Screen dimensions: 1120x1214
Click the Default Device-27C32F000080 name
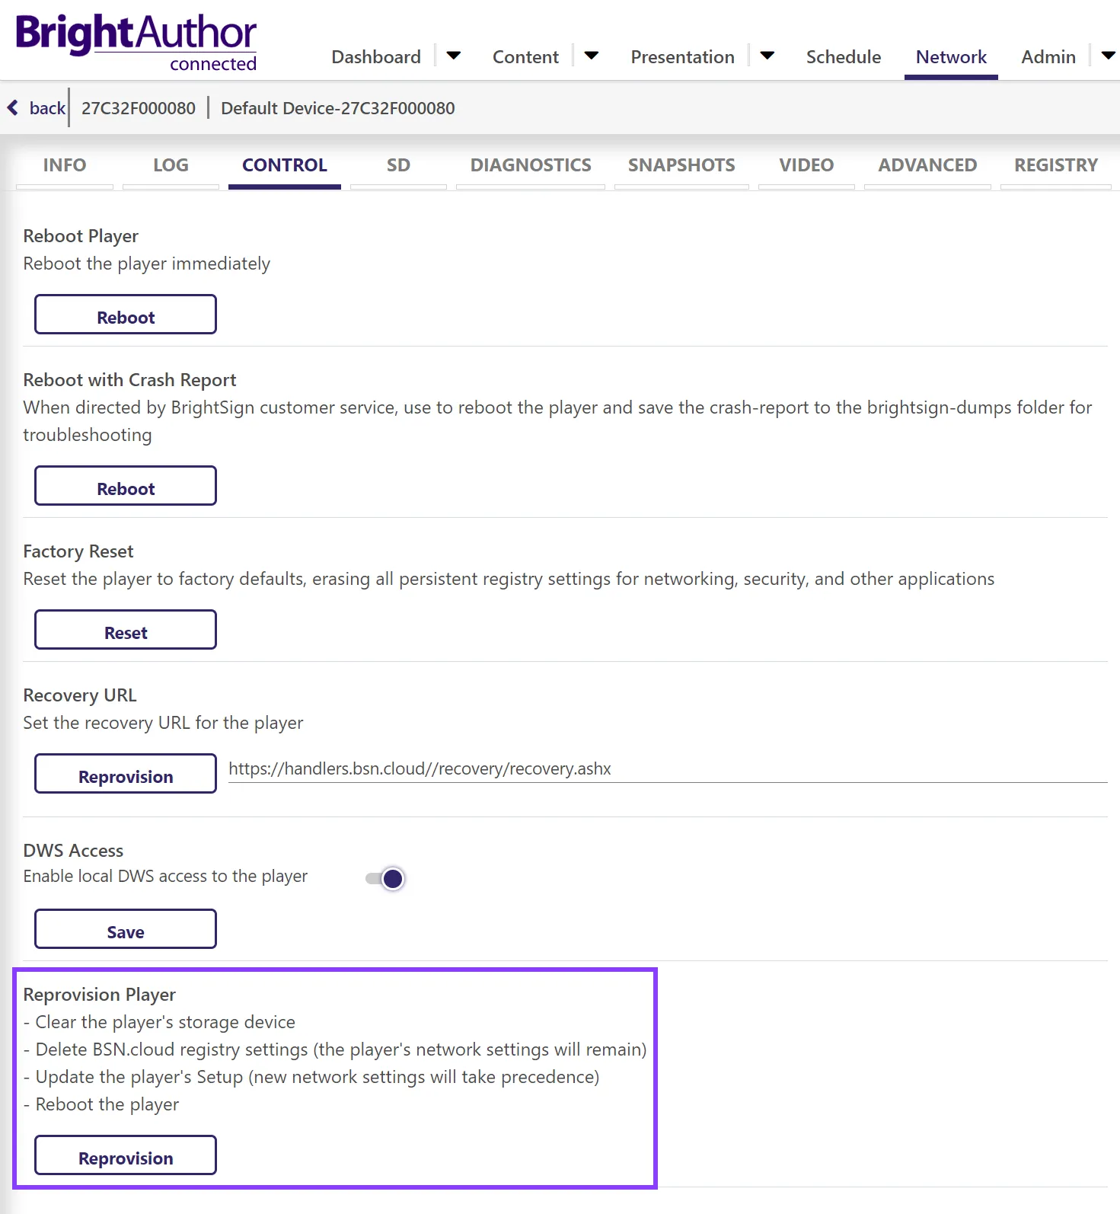(x=338, y=108)
